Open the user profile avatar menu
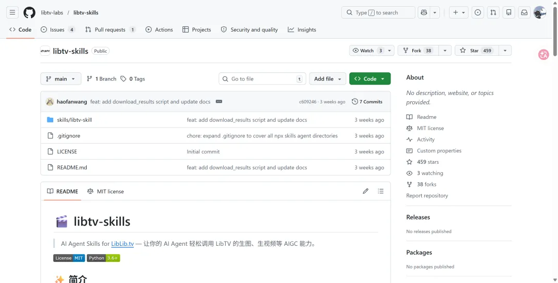The width and height of the screenshot is (558, 283). [x=540, y=12]
